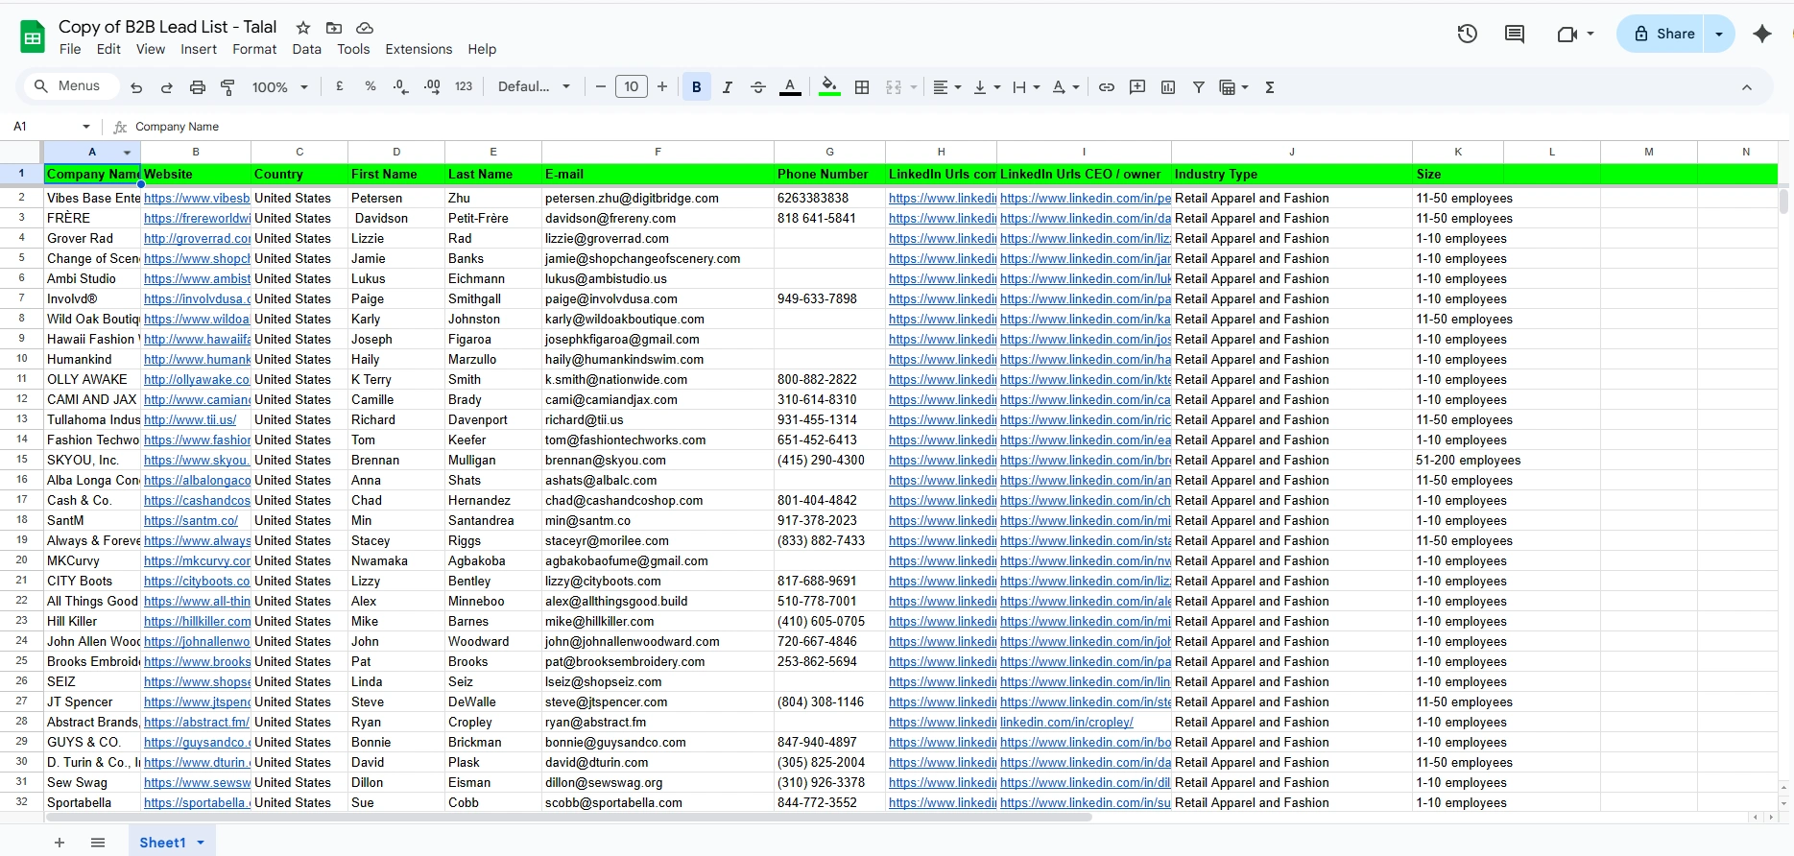Toggle italic formatting

tap(727, 87)
